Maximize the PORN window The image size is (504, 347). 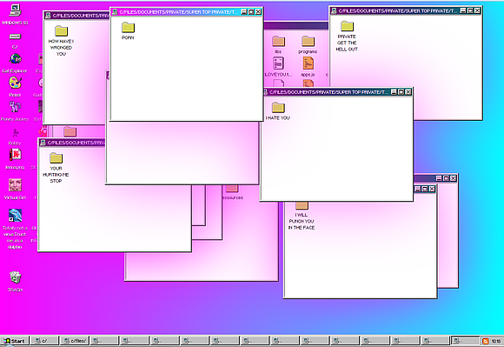251,12
